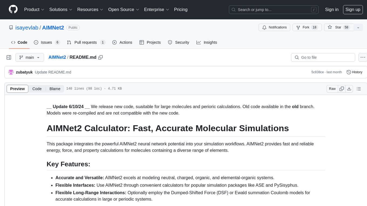Click the 'Flexible Long-Range Interactions:' bullet label
The width and height of the screenshot is (367, 206).
coord(91,193)
